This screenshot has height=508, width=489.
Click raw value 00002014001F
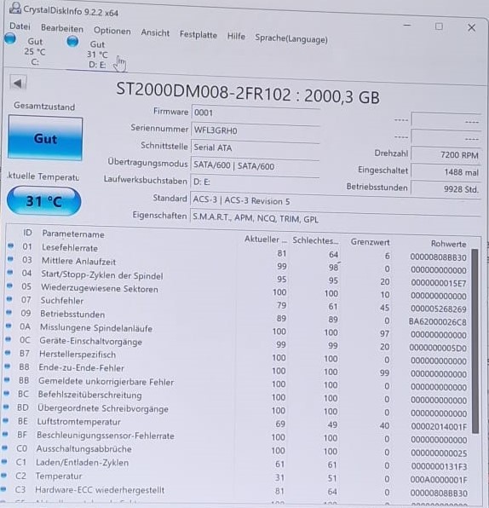[439, 427]
